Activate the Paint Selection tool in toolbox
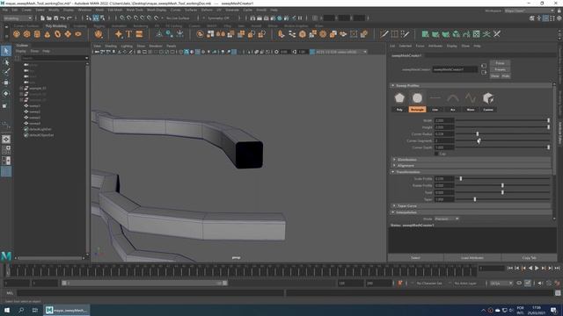563x316 pixels. coord(6,72)
